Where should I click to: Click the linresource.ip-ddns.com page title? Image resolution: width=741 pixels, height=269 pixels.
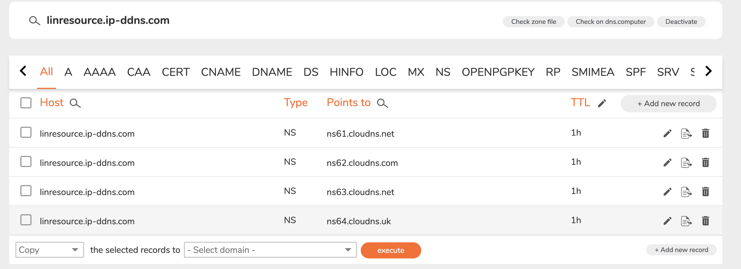pyautogui.click(x=108, y=20)
